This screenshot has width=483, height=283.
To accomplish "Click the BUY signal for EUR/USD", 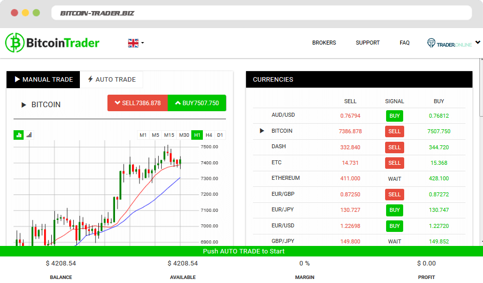I will click(x=394, y=226).
